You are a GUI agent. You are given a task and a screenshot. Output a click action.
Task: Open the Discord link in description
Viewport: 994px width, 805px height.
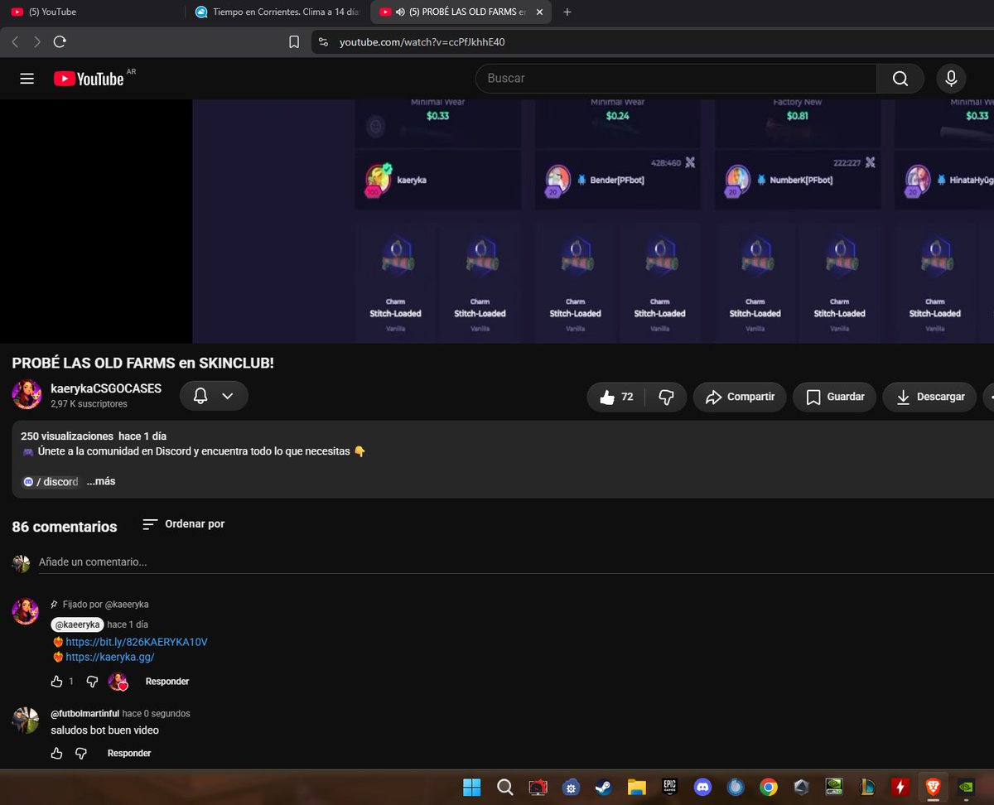(51, 481)
